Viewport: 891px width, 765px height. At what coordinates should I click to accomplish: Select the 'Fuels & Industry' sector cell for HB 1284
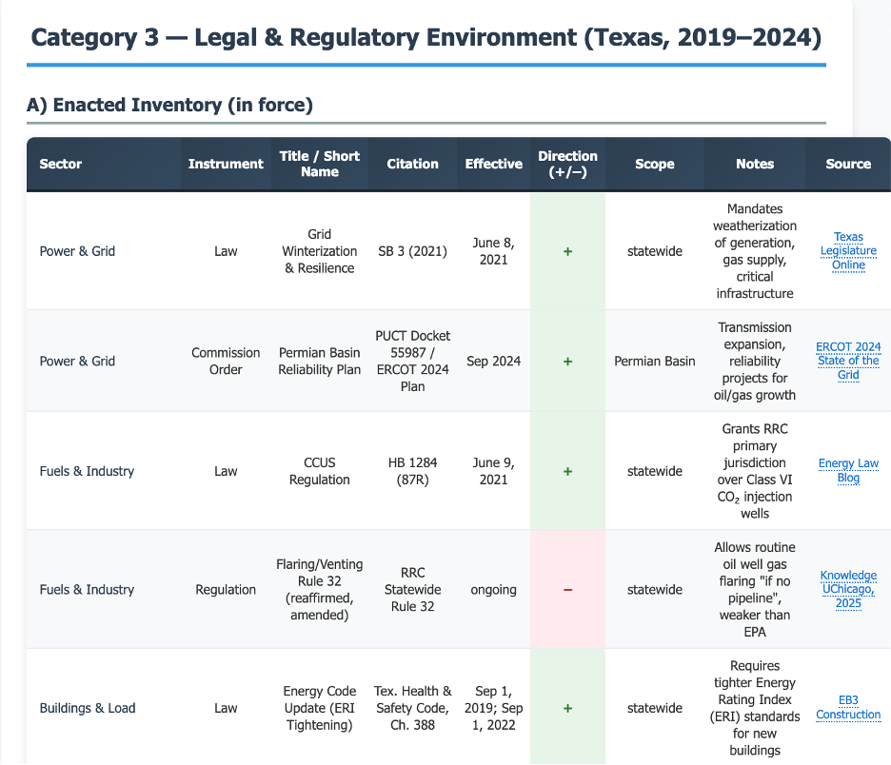(104, 471)
